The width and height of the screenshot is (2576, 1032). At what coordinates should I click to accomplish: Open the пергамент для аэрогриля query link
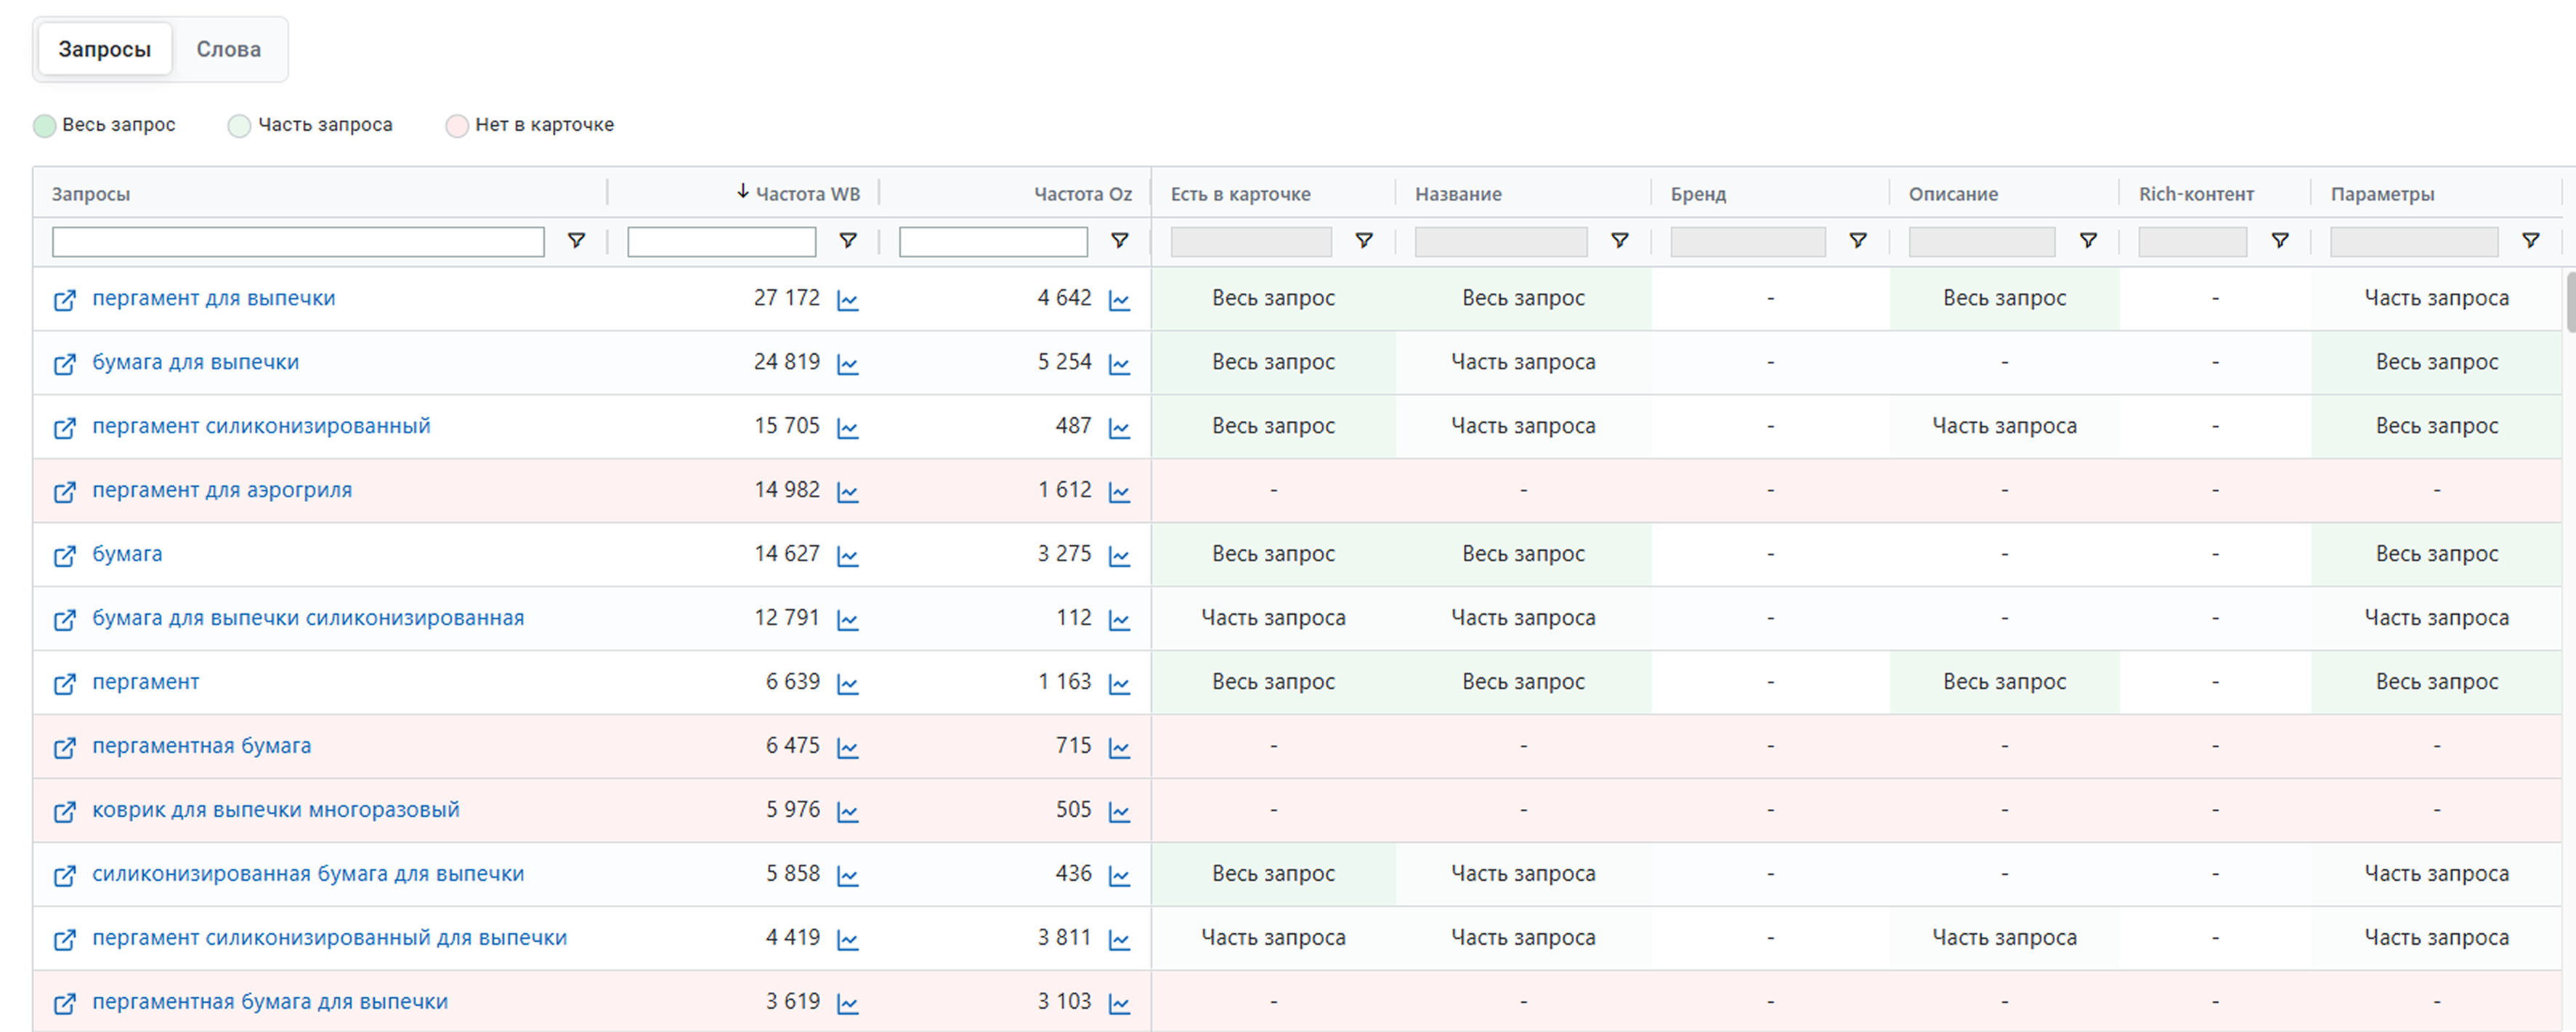222,490
